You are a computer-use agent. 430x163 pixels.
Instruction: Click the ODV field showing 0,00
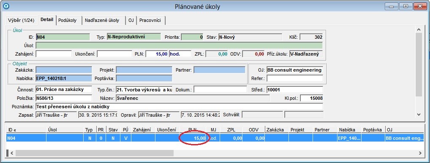click(x=254, y=54)
